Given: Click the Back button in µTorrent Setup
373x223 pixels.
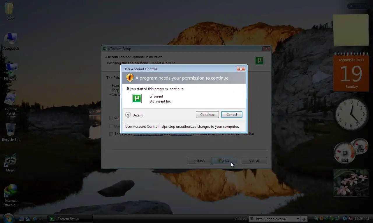Looking at the screenshot, I should pyautogui.click(x=199, y=161).
